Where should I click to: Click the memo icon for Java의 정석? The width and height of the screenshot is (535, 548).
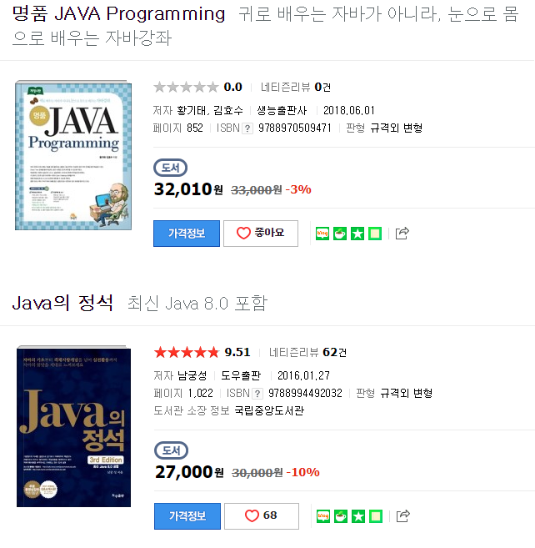[x=376, y=516]
